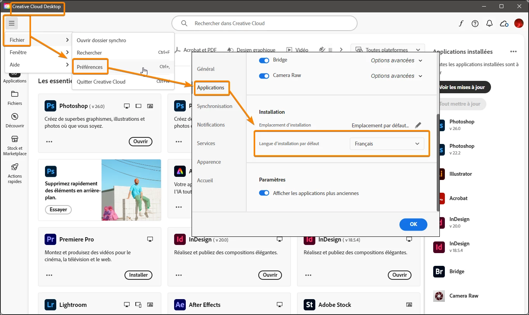The height and width of the screenshot is (315, 529).
Task: Click Ouvrir on Photoshop v 26.0 card
Action: (140, 142)
